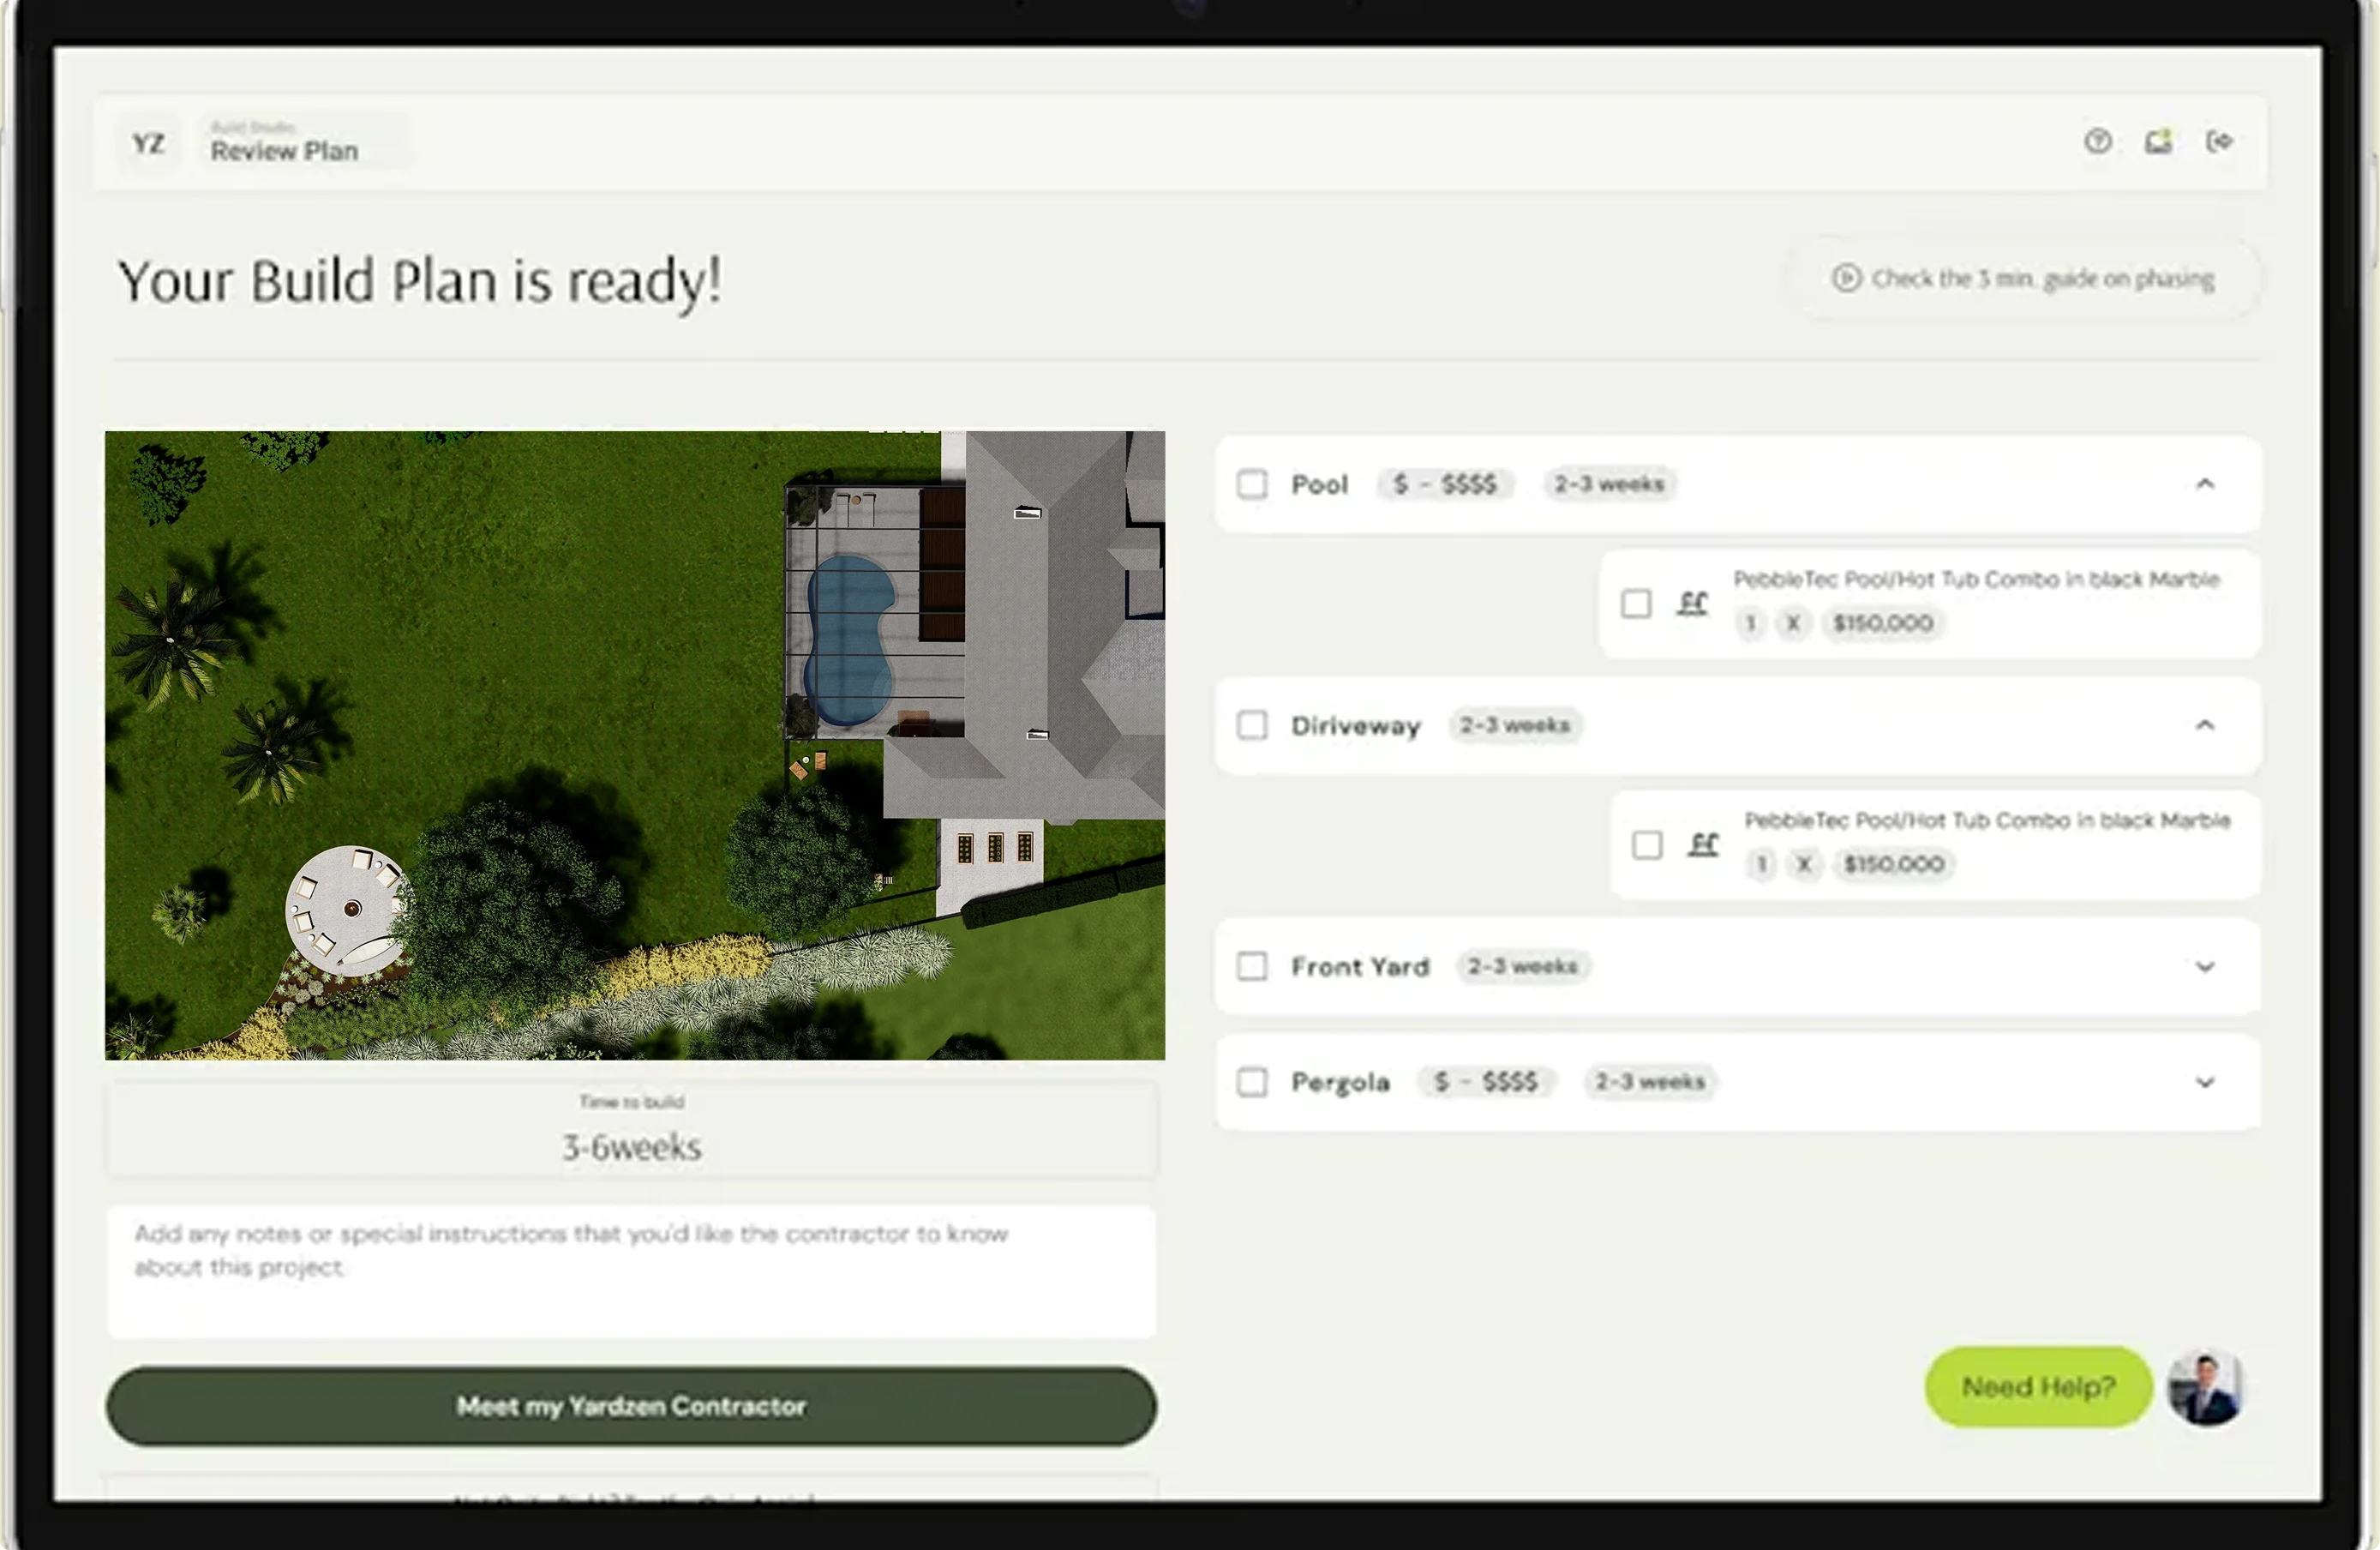Click Meet my Yardzen Contractor button

pyautogui.click(x=631, y=1405)
